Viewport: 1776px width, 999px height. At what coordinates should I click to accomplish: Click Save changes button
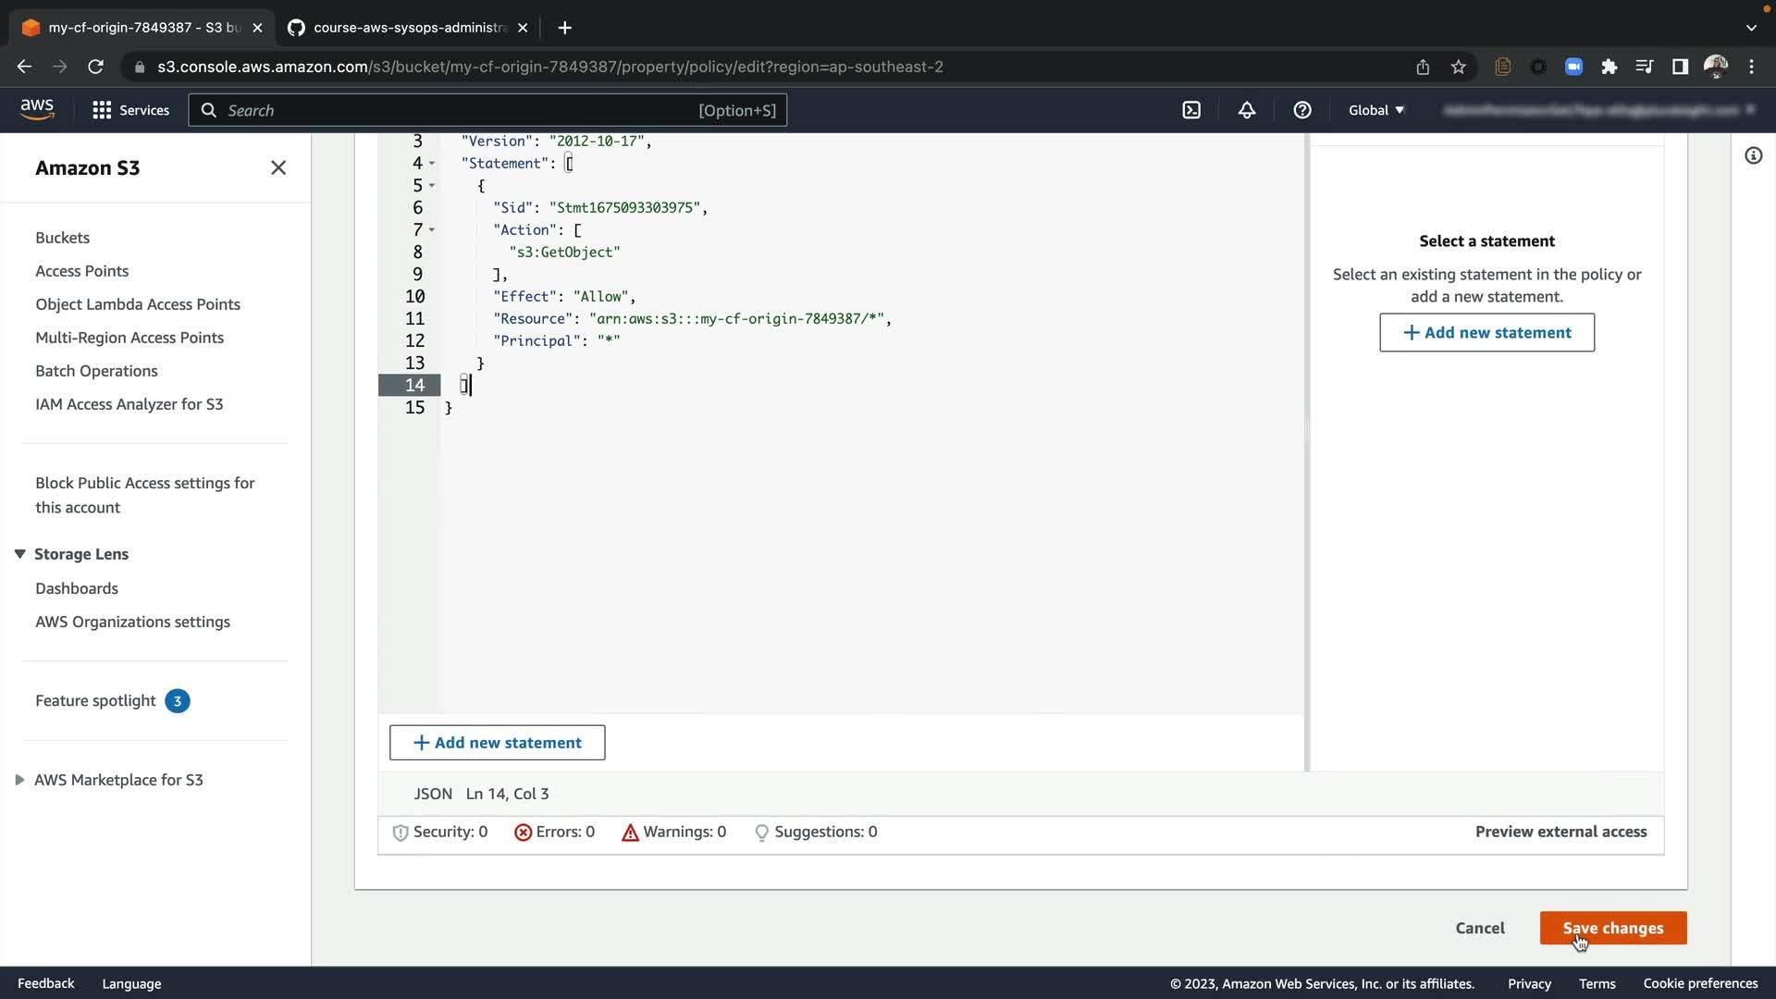click(1612, 928)
